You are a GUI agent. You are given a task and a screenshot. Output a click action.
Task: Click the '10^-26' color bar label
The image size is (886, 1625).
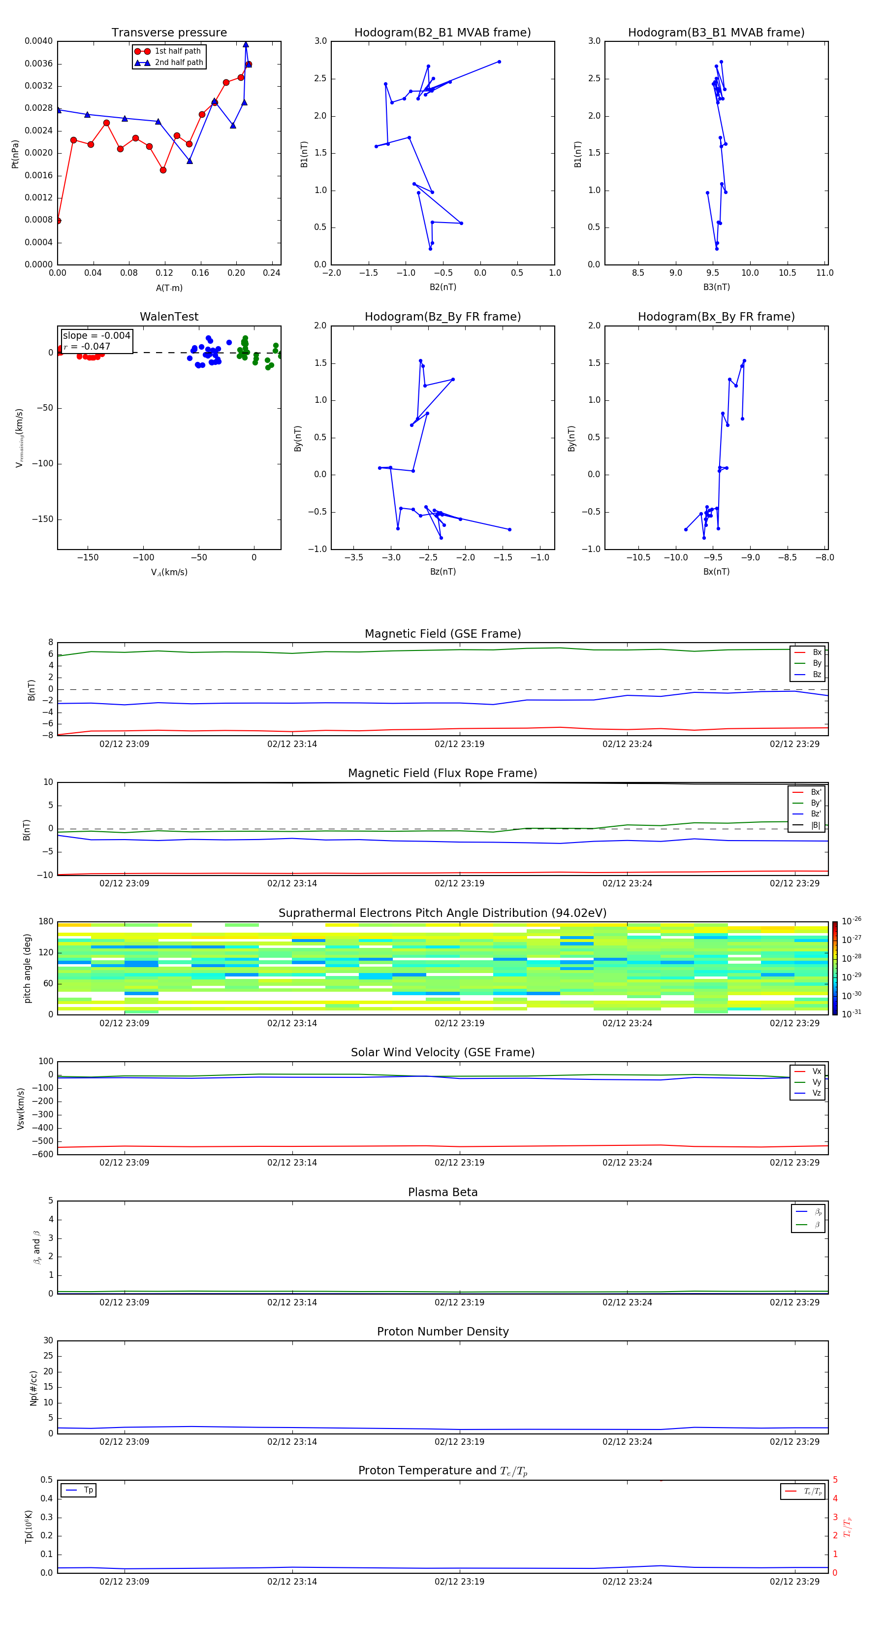click(852, 921)
